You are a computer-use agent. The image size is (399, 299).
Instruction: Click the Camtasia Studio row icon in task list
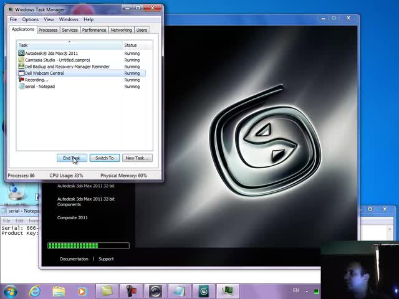coord(21,60)
